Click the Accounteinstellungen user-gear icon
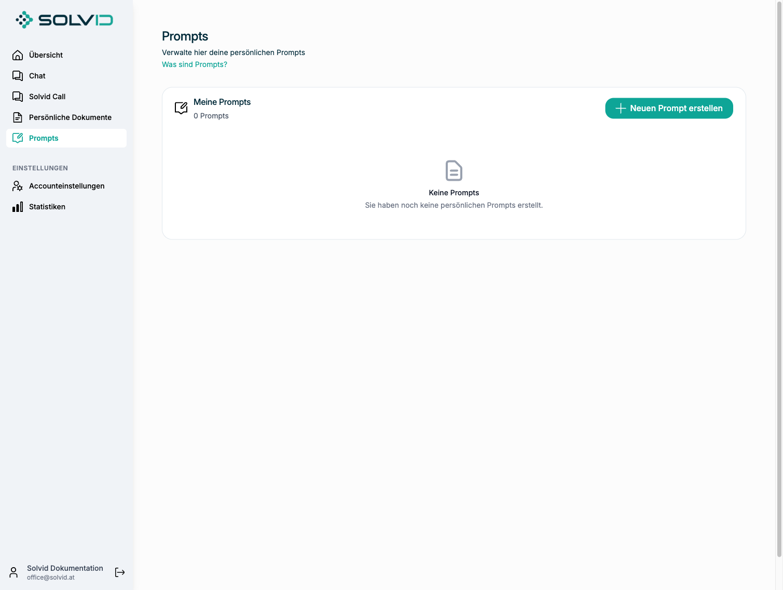The height and width of the screenshot is (590, 783). (x=18, y=186)
